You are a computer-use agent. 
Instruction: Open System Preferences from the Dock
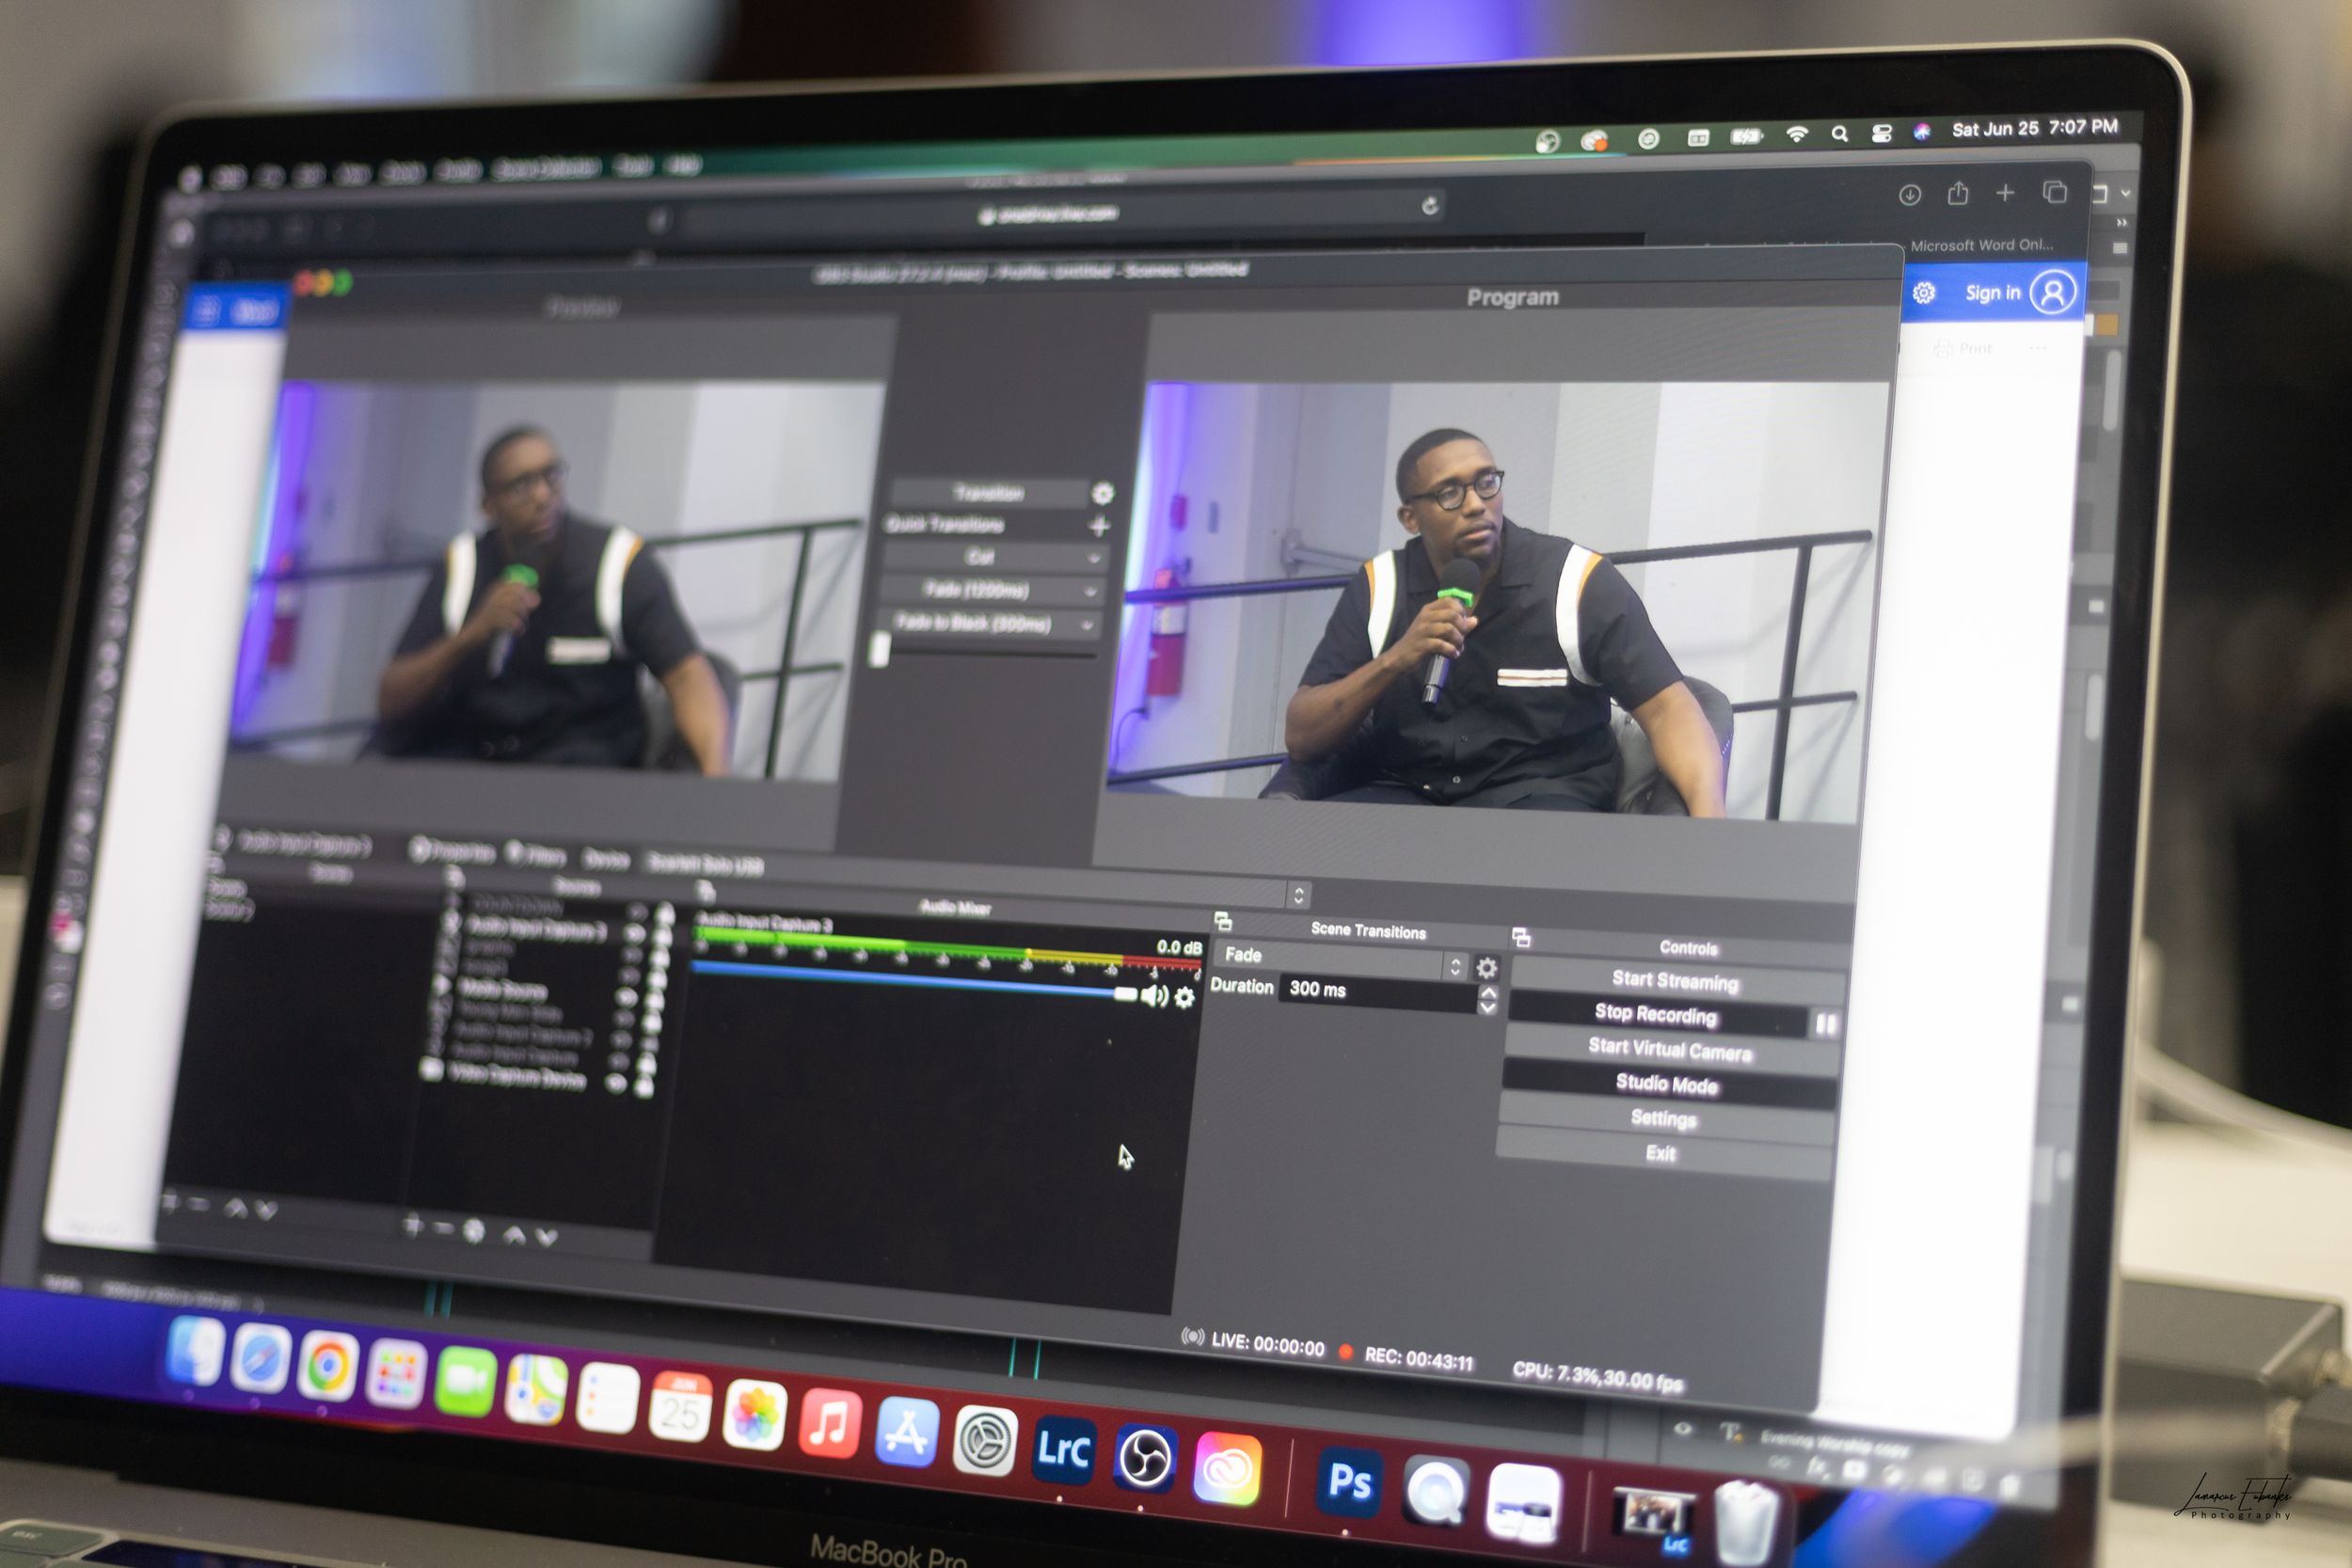click(x=985, y=1440)
